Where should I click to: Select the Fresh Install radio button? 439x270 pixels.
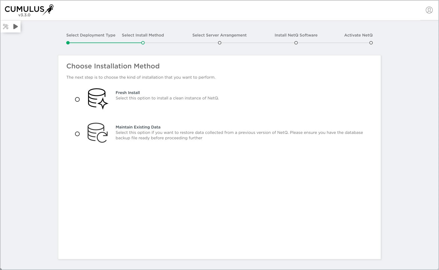click(x=77, y=99)
